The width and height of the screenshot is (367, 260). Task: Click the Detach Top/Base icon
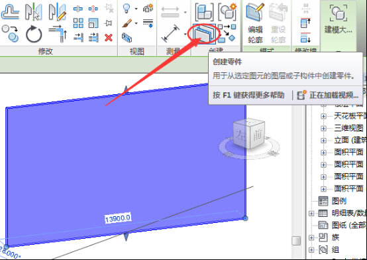click(305, 38)
